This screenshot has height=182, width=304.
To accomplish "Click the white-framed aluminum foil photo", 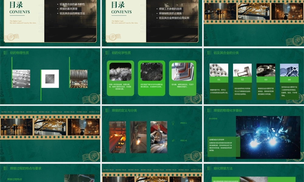I will point(50,79).
